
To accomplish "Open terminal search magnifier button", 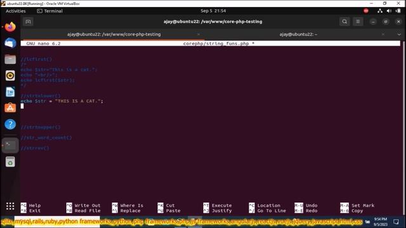I will [x=344, y=22].
